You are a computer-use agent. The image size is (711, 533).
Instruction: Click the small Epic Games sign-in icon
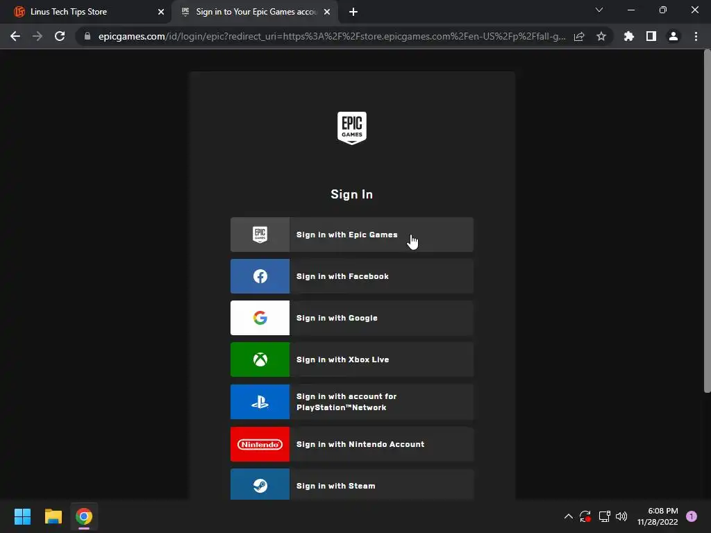coord(260,235)
